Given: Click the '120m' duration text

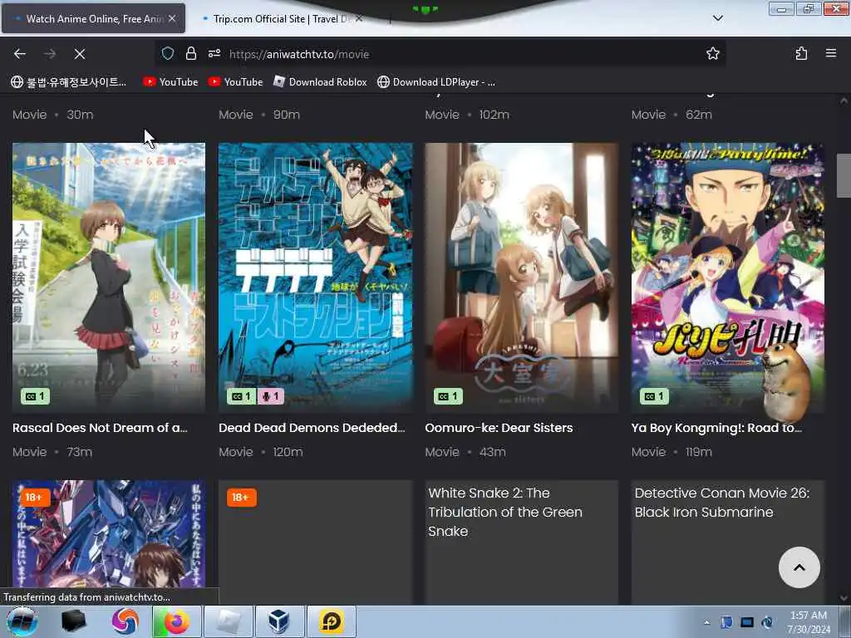Looking at the screenshot, I should click(288, 452).
